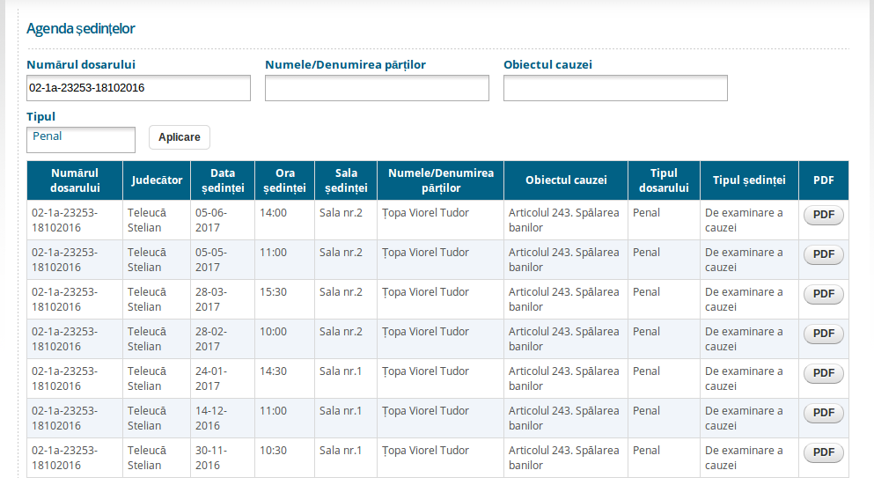Screen dimensions: 874x485
Task: Click the Tipul dosarului column header
Action: (664, 180)
